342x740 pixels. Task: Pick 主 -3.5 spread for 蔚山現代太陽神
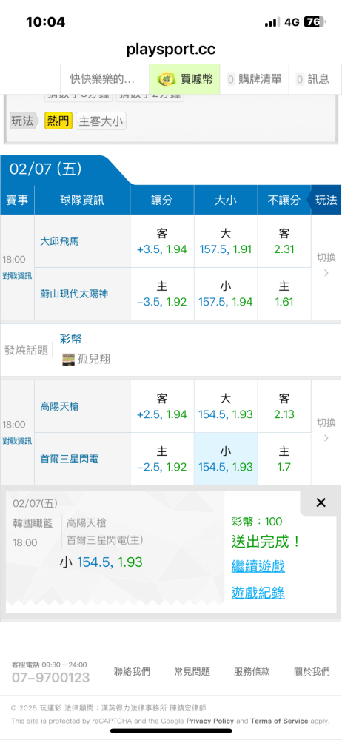(x=162, y=294)
